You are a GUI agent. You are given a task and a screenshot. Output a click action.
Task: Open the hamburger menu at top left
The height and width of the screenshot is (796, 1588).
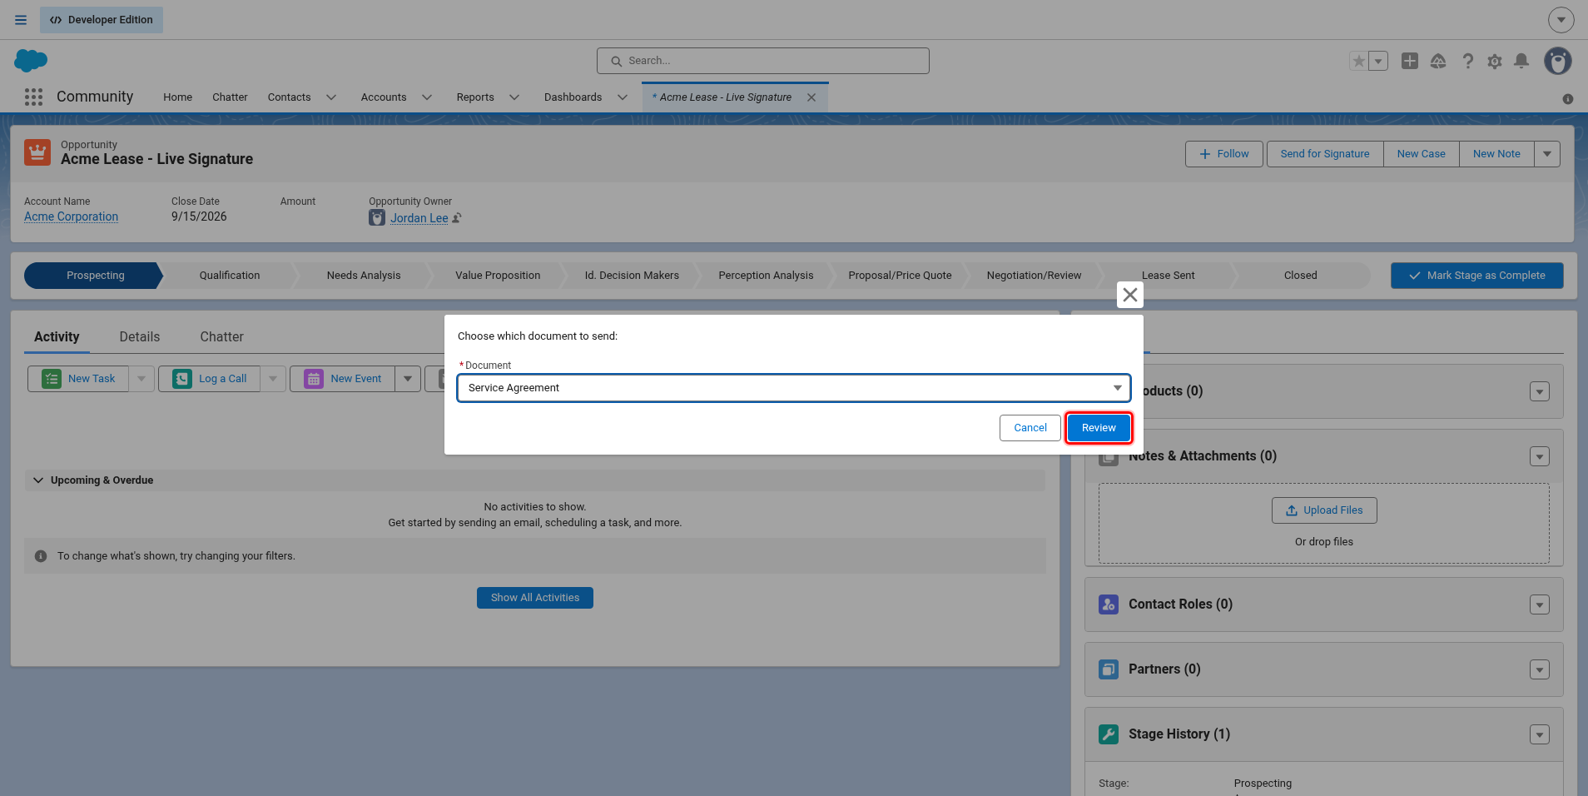(21, 20)
